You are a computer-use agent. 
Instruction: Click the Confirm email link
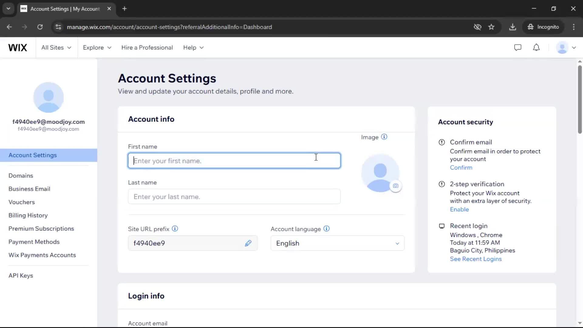click(461, 168)
